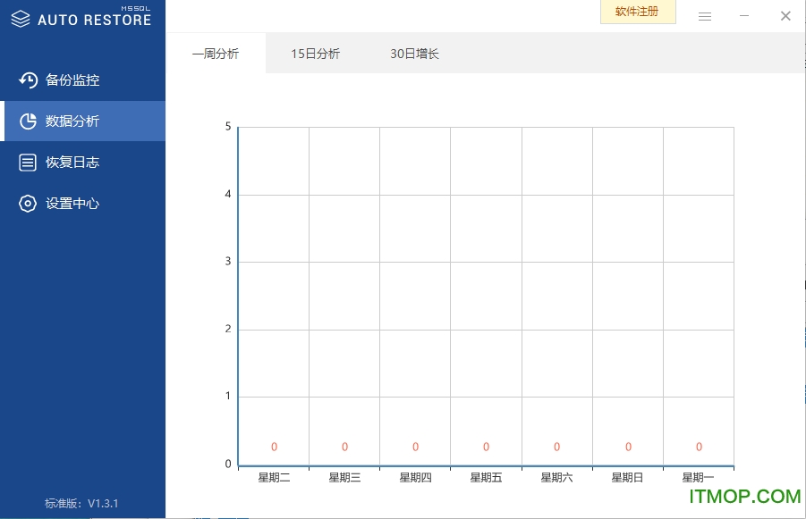The width and height of the screenshot is (806, 519).
Task: Select the 星期二 axis label
Action: (x=274, y=478)
